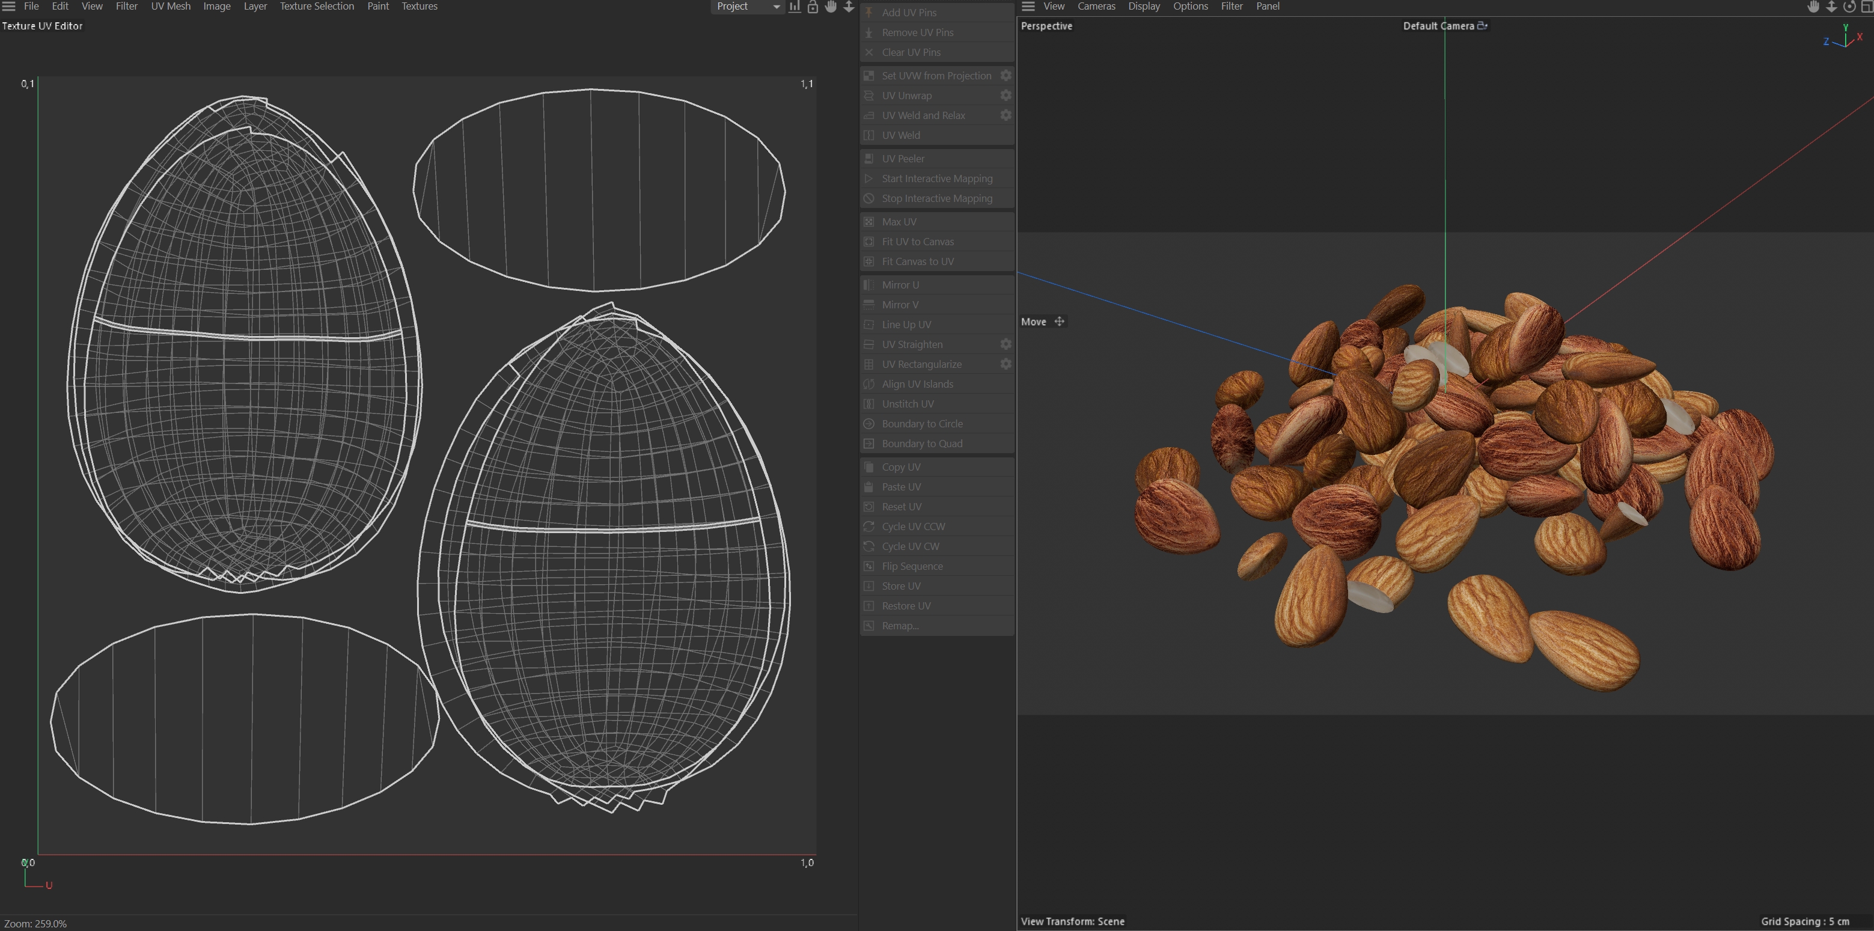Open the Project dropdown
1874x931 pixels.
click(x=746, y=7)
